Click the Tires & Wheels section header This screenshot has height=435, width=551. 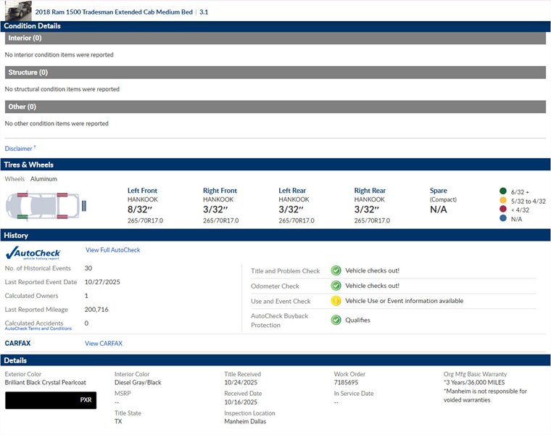coord(275,165)
